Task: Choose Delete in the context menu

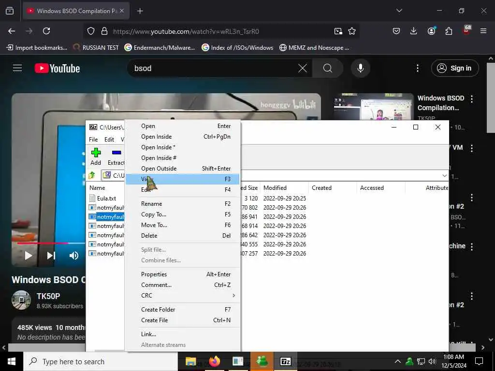Action: pyautogui.click(x=182, y=236)
